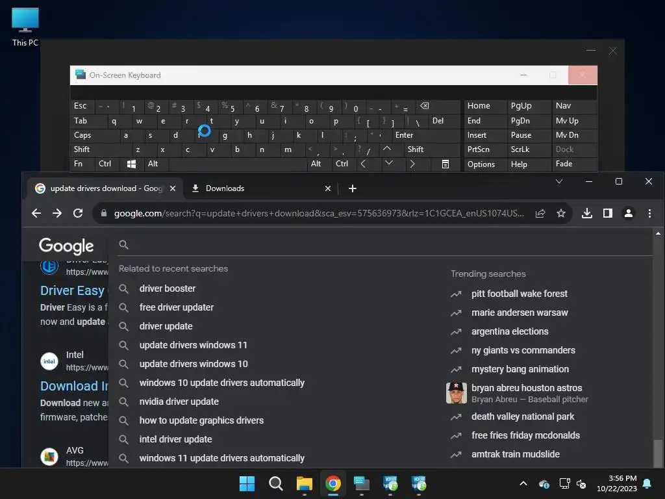This screenshot has width=665, height=499.
Task: Toggle the Fn key on On-Screen Keyboard
Action: (82, 164)
